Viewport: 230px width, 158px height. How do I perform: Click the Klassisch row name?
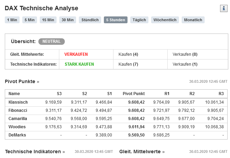pos(18,102)
